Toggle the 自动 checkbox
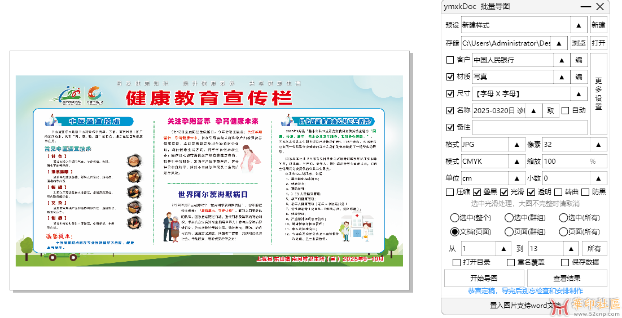This screenshot has height=318, width=622. tap(565, 111)
